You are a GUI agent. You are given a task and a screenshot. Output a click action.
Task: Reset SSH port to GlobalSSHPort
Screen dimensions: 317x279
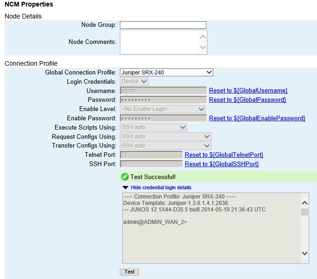(222, 164)
